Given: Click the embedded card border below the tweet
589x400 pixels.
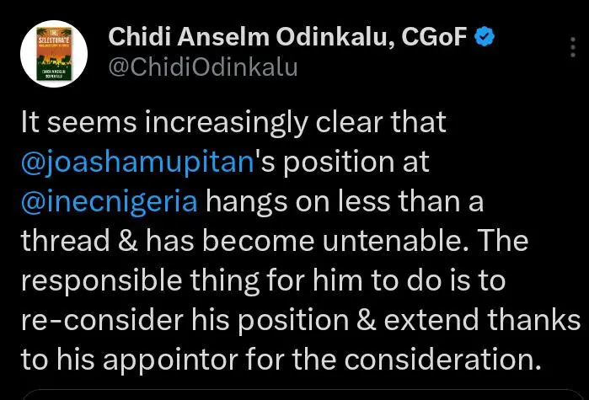Looking at the screenshot, I should (295, 394).
